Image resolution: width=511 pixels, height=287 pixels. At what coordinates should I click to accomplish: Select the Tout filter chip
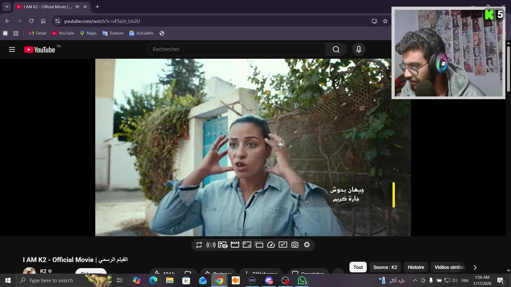358,267
